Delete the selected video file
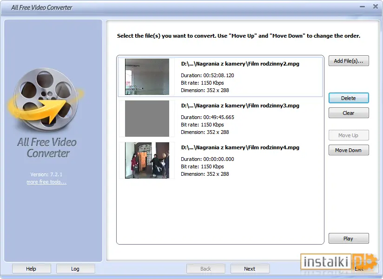 click(x=349, y=98)
